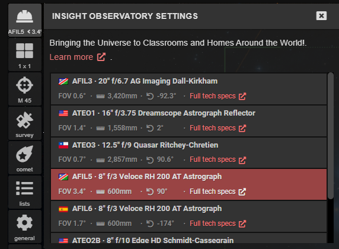Open Full tech specs for AFIL3
Viewport: 339px width, 249px height.
[218, 96]
